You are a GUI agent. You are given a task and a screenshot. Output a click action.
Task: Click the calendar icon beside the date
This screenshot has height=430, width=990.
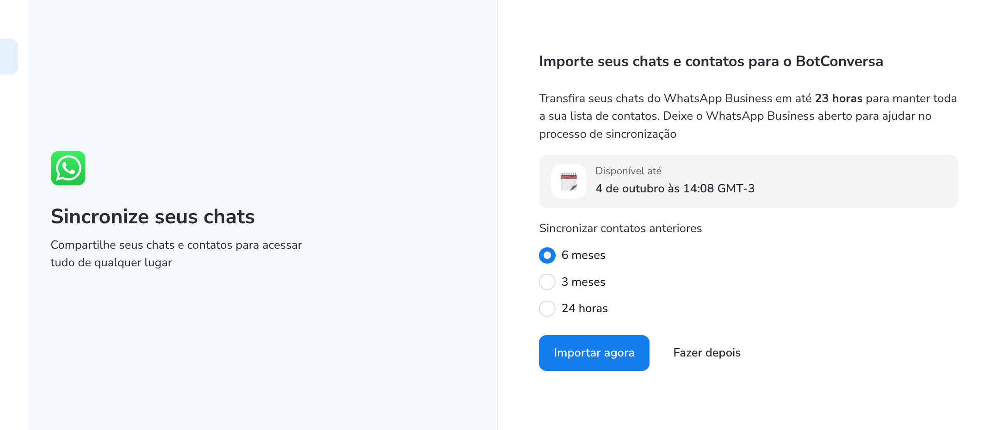click(569, 182)
